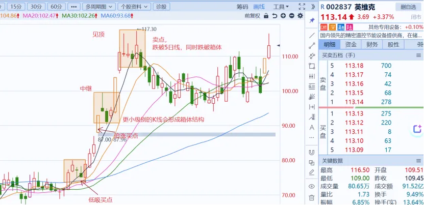Show more drawing tools via ellipsis
This screenshot has width=424, height=205.
click(x=312, y=137)
